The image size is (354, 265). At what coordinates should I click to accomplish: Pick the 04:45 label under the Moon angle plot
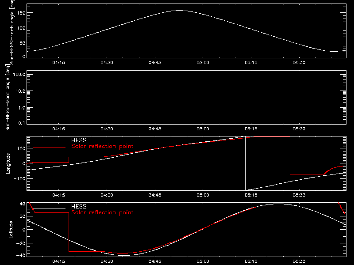(x=154, y=129)
